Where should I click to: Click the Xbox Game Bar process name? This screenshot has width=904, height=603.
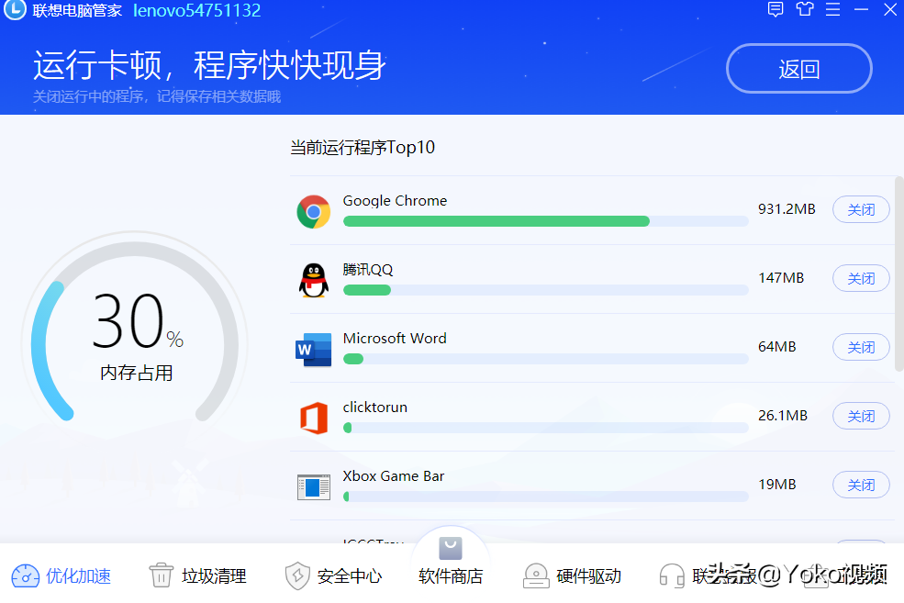(x=394, y=476)
